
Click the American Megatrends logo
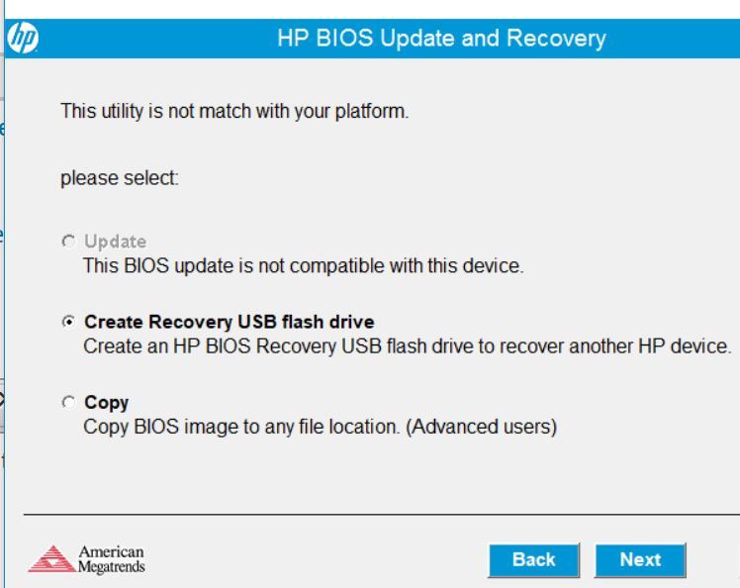(x=86, y=559)
